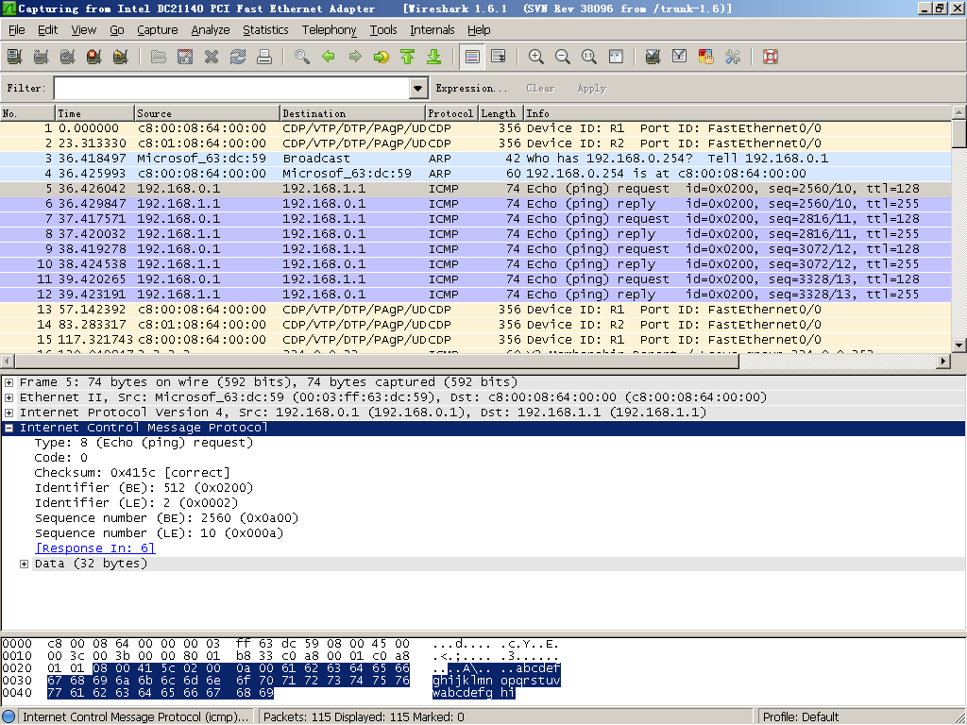Expand the Data (32 bytes) node
The width and height of the screenshot is (967, 725).
click(x=24, y=565)
